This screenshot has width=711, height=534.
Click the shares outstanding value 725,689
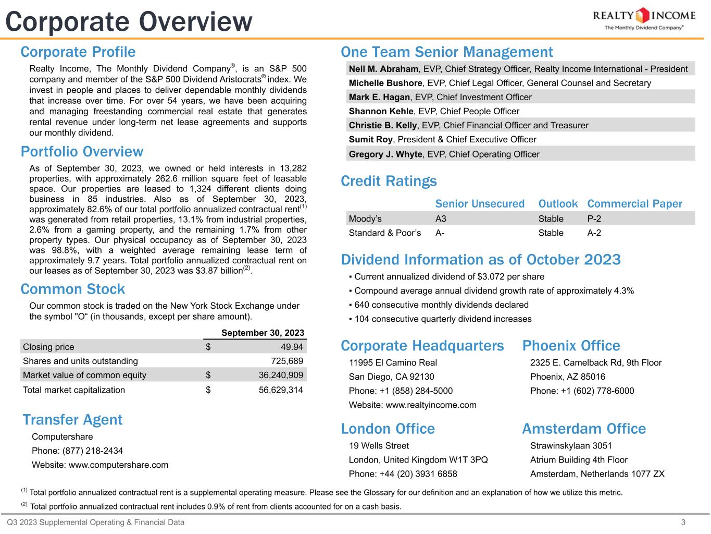(x=287, y=361)
